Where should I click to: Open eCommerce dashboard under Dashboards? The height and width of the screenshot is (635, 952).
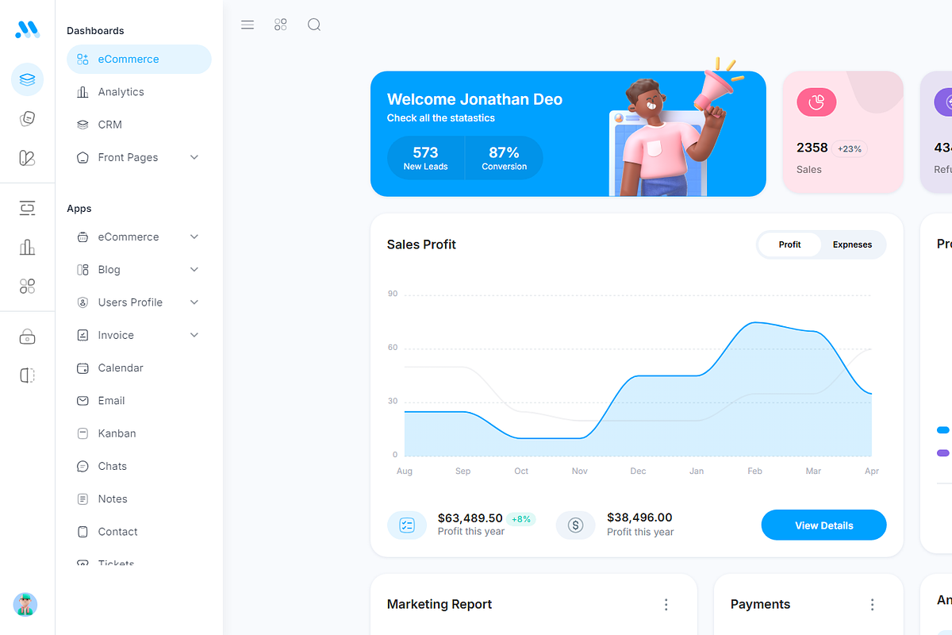point(139,60)
